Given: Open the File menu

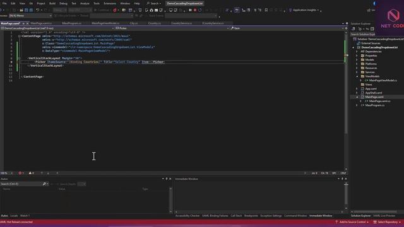Looking at the screenshot, I should click(x=4, y=3).
